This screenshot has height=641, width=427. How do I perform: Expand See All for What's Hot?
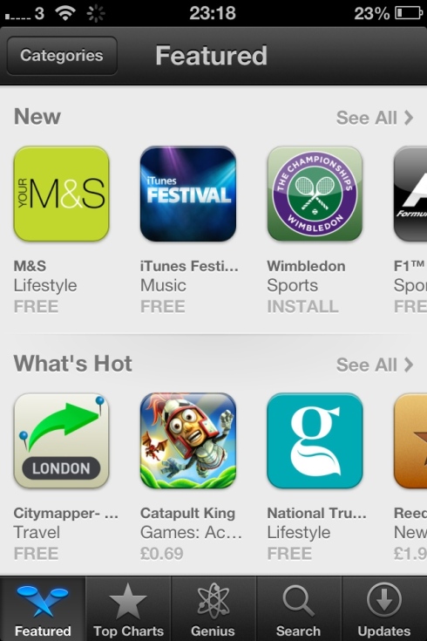point(375,365)
